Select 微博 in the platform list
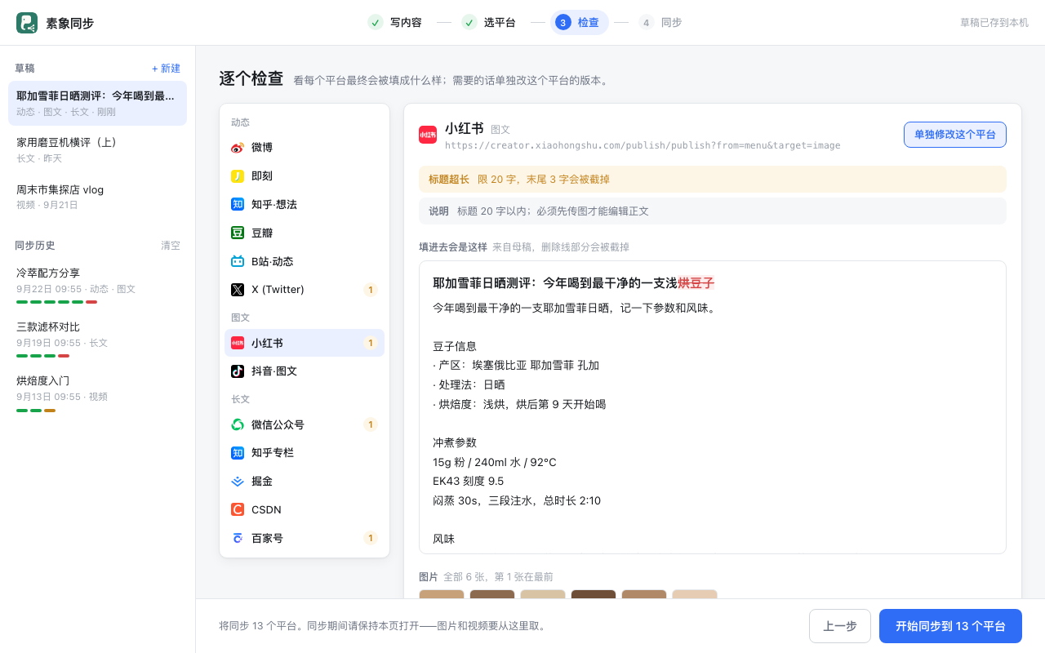 pyautogui.click(x=305, y=148)
